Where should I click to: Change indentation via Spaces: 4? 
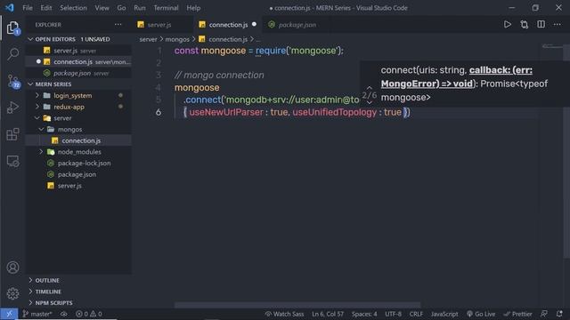(x=364, y=314)
